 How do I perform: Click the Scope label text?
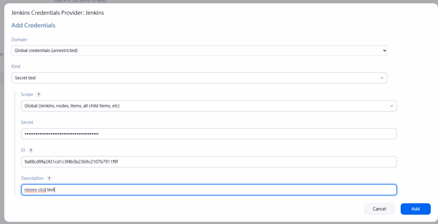tap(27, 94)
